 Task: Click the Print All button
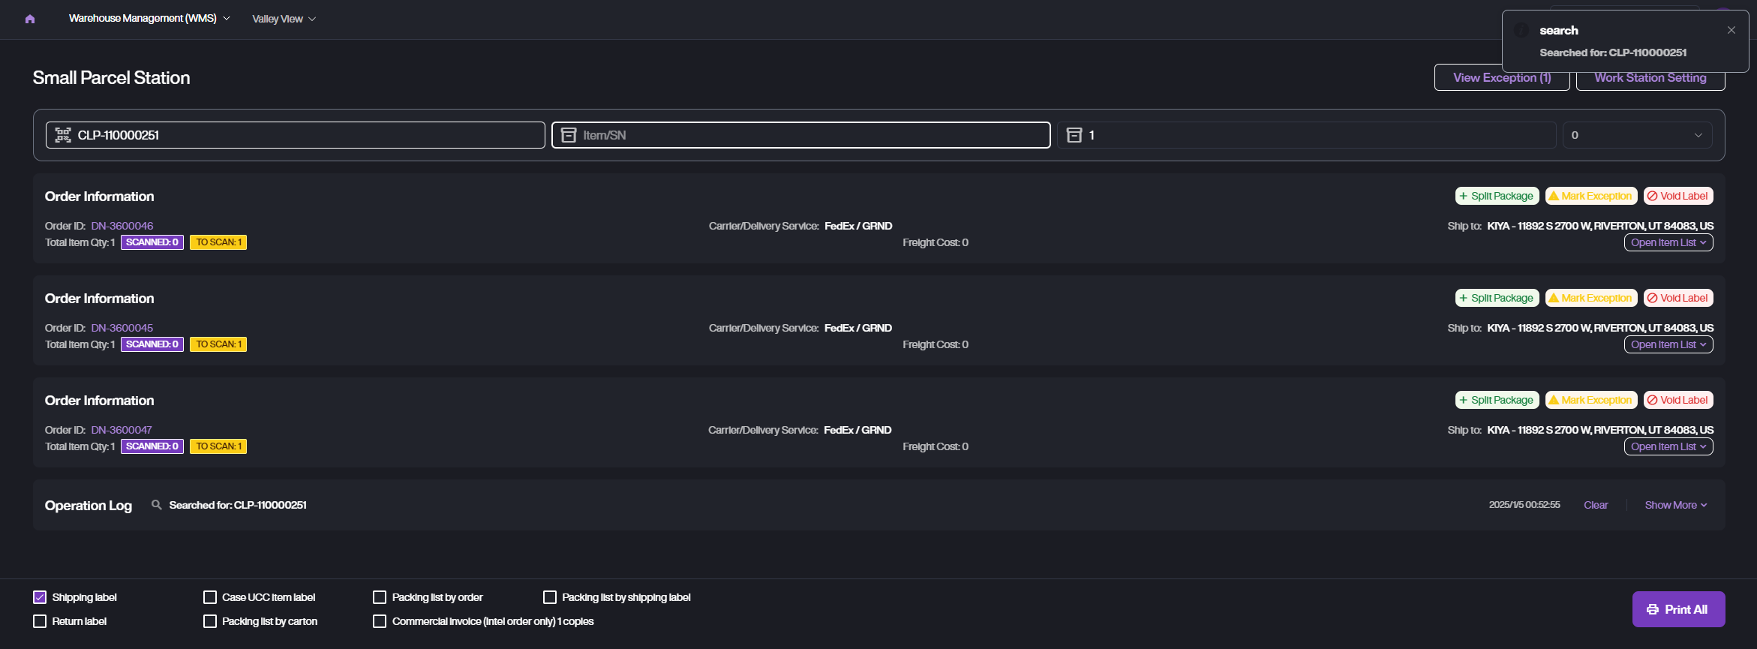(1678, 609)
